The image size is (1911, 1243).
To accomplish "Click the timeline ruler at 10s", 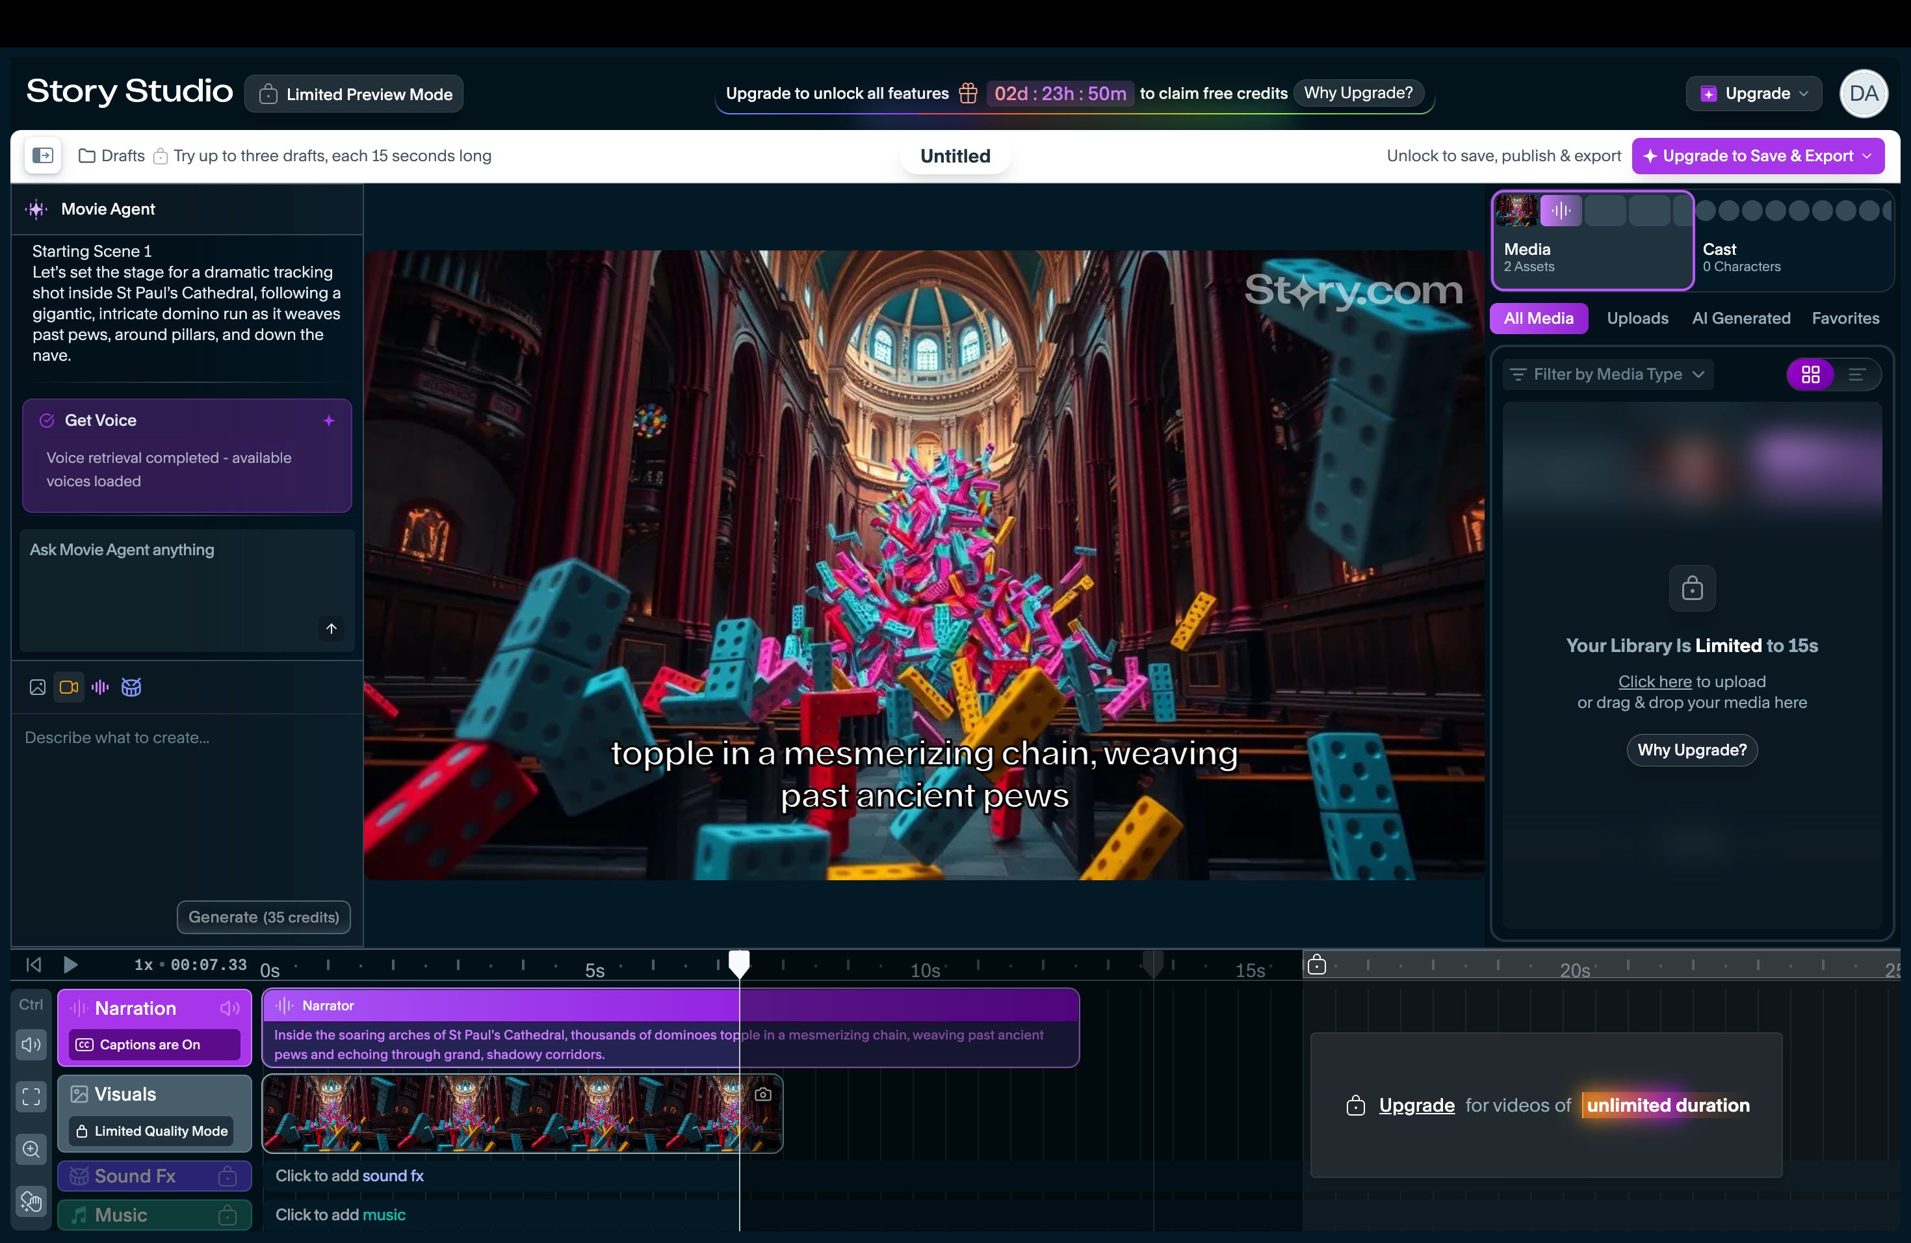I will tap(924, 970).
